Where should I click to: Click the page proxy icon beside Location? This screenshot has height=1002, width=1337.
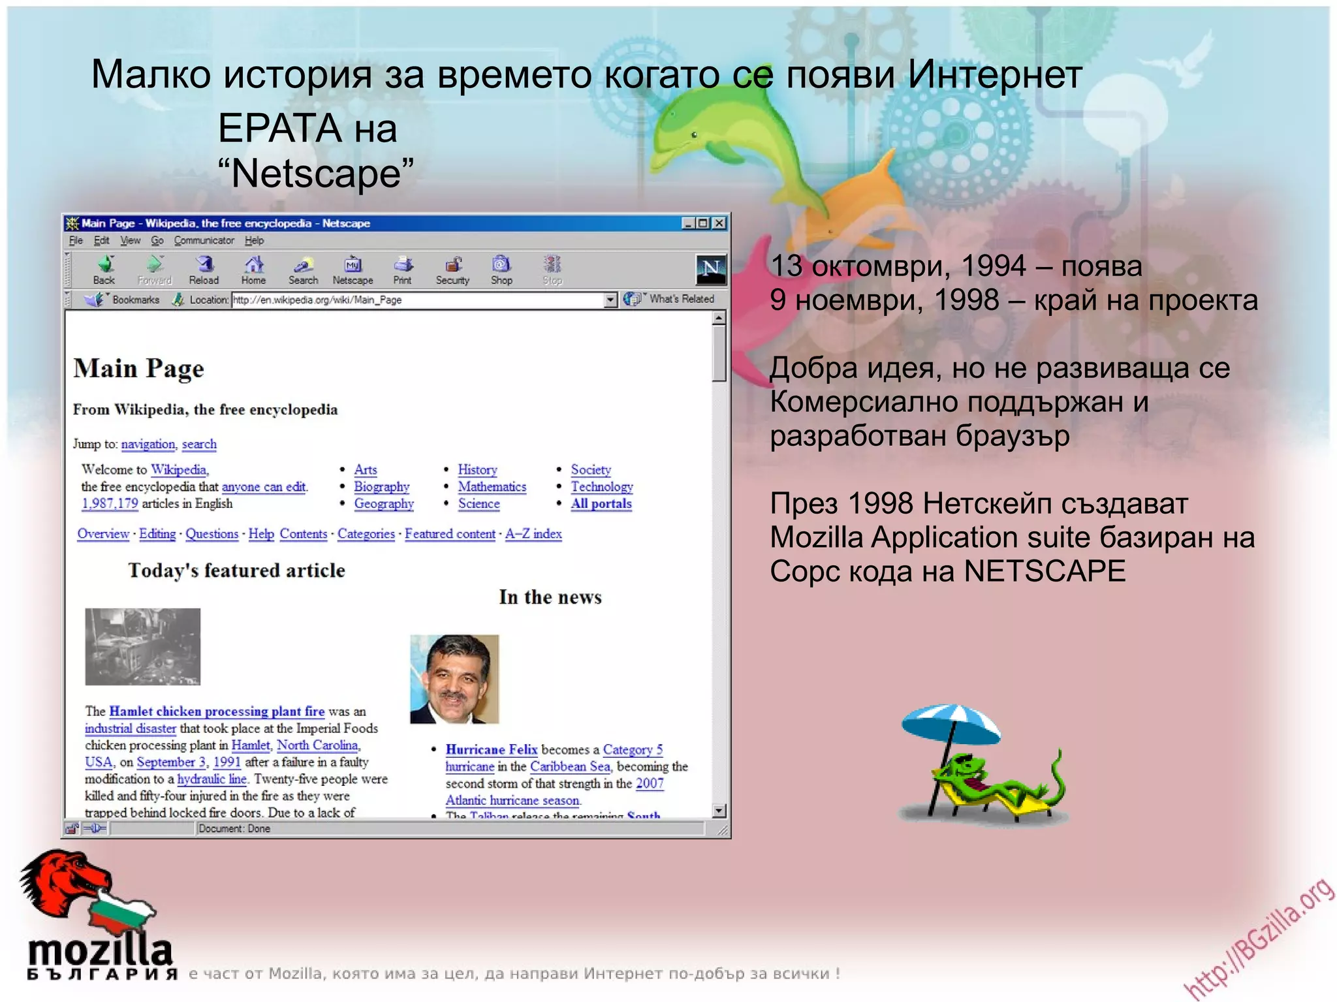coord(178,300)
